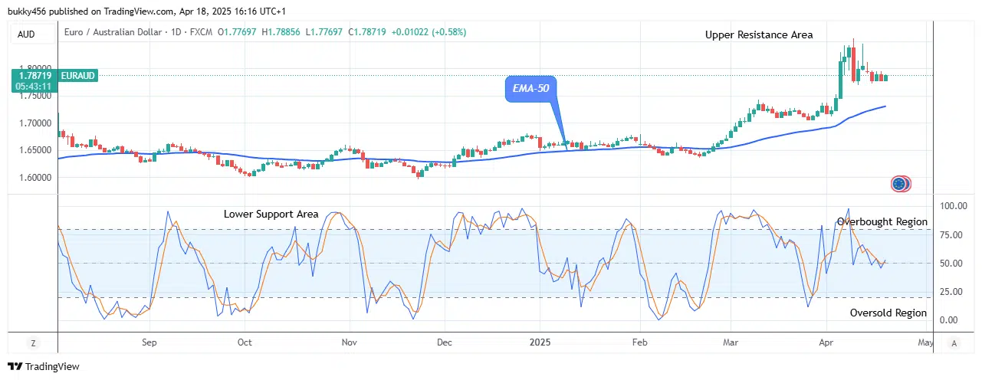The height and width of the screenshot is (380, 982).
Task: Click the EMA-50 callout label
Action: tap(530, 90)
